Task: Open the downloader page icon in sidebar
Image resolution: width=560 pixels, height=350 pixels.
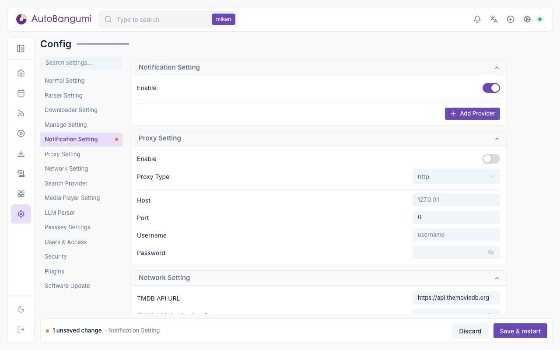Action: pyautogui.click(x=21, y=154)
